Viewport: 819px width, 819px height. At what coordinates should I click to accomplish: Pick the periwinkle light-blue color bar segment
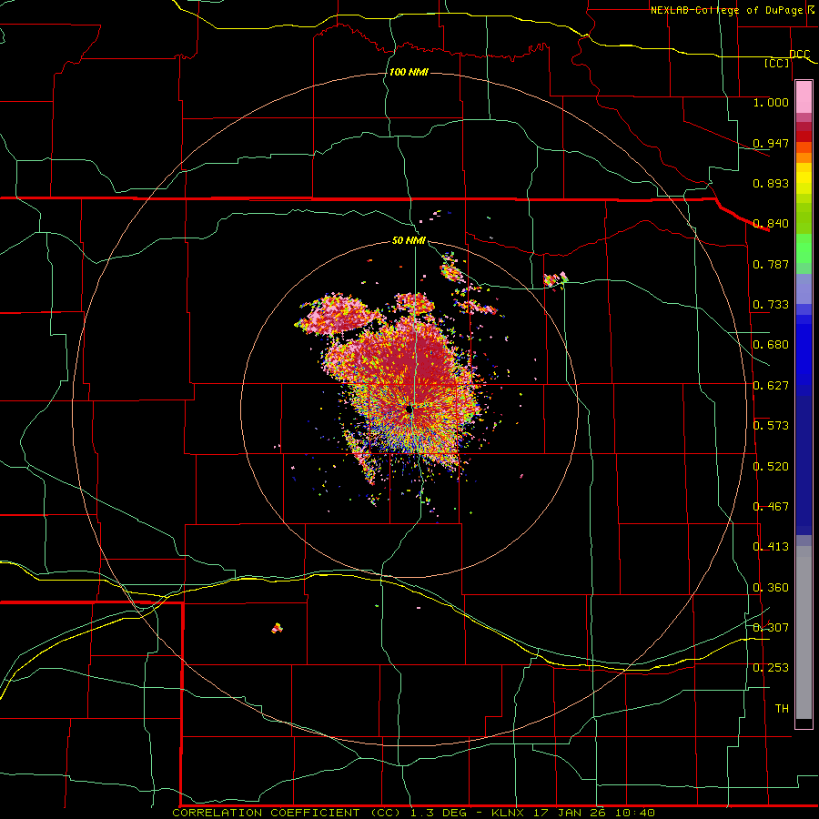[804, 288]
